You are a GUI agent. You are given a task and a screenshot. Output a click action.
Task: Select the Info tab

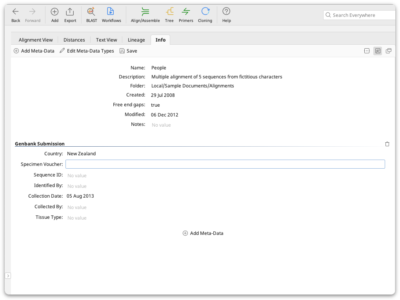click(160, 40)
